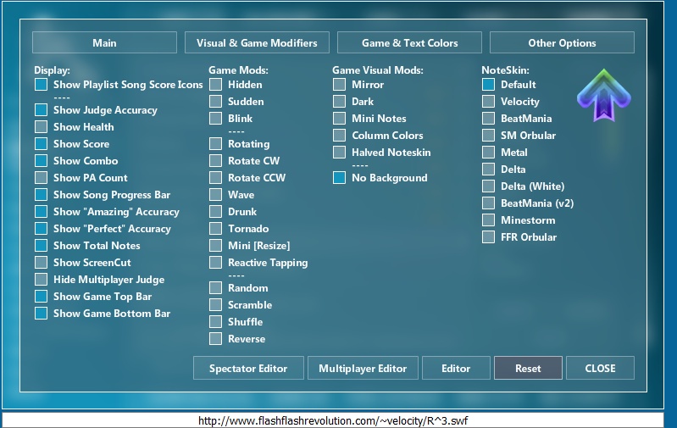
Task: Select the Metal noteskin
Action: pos(488,153)
